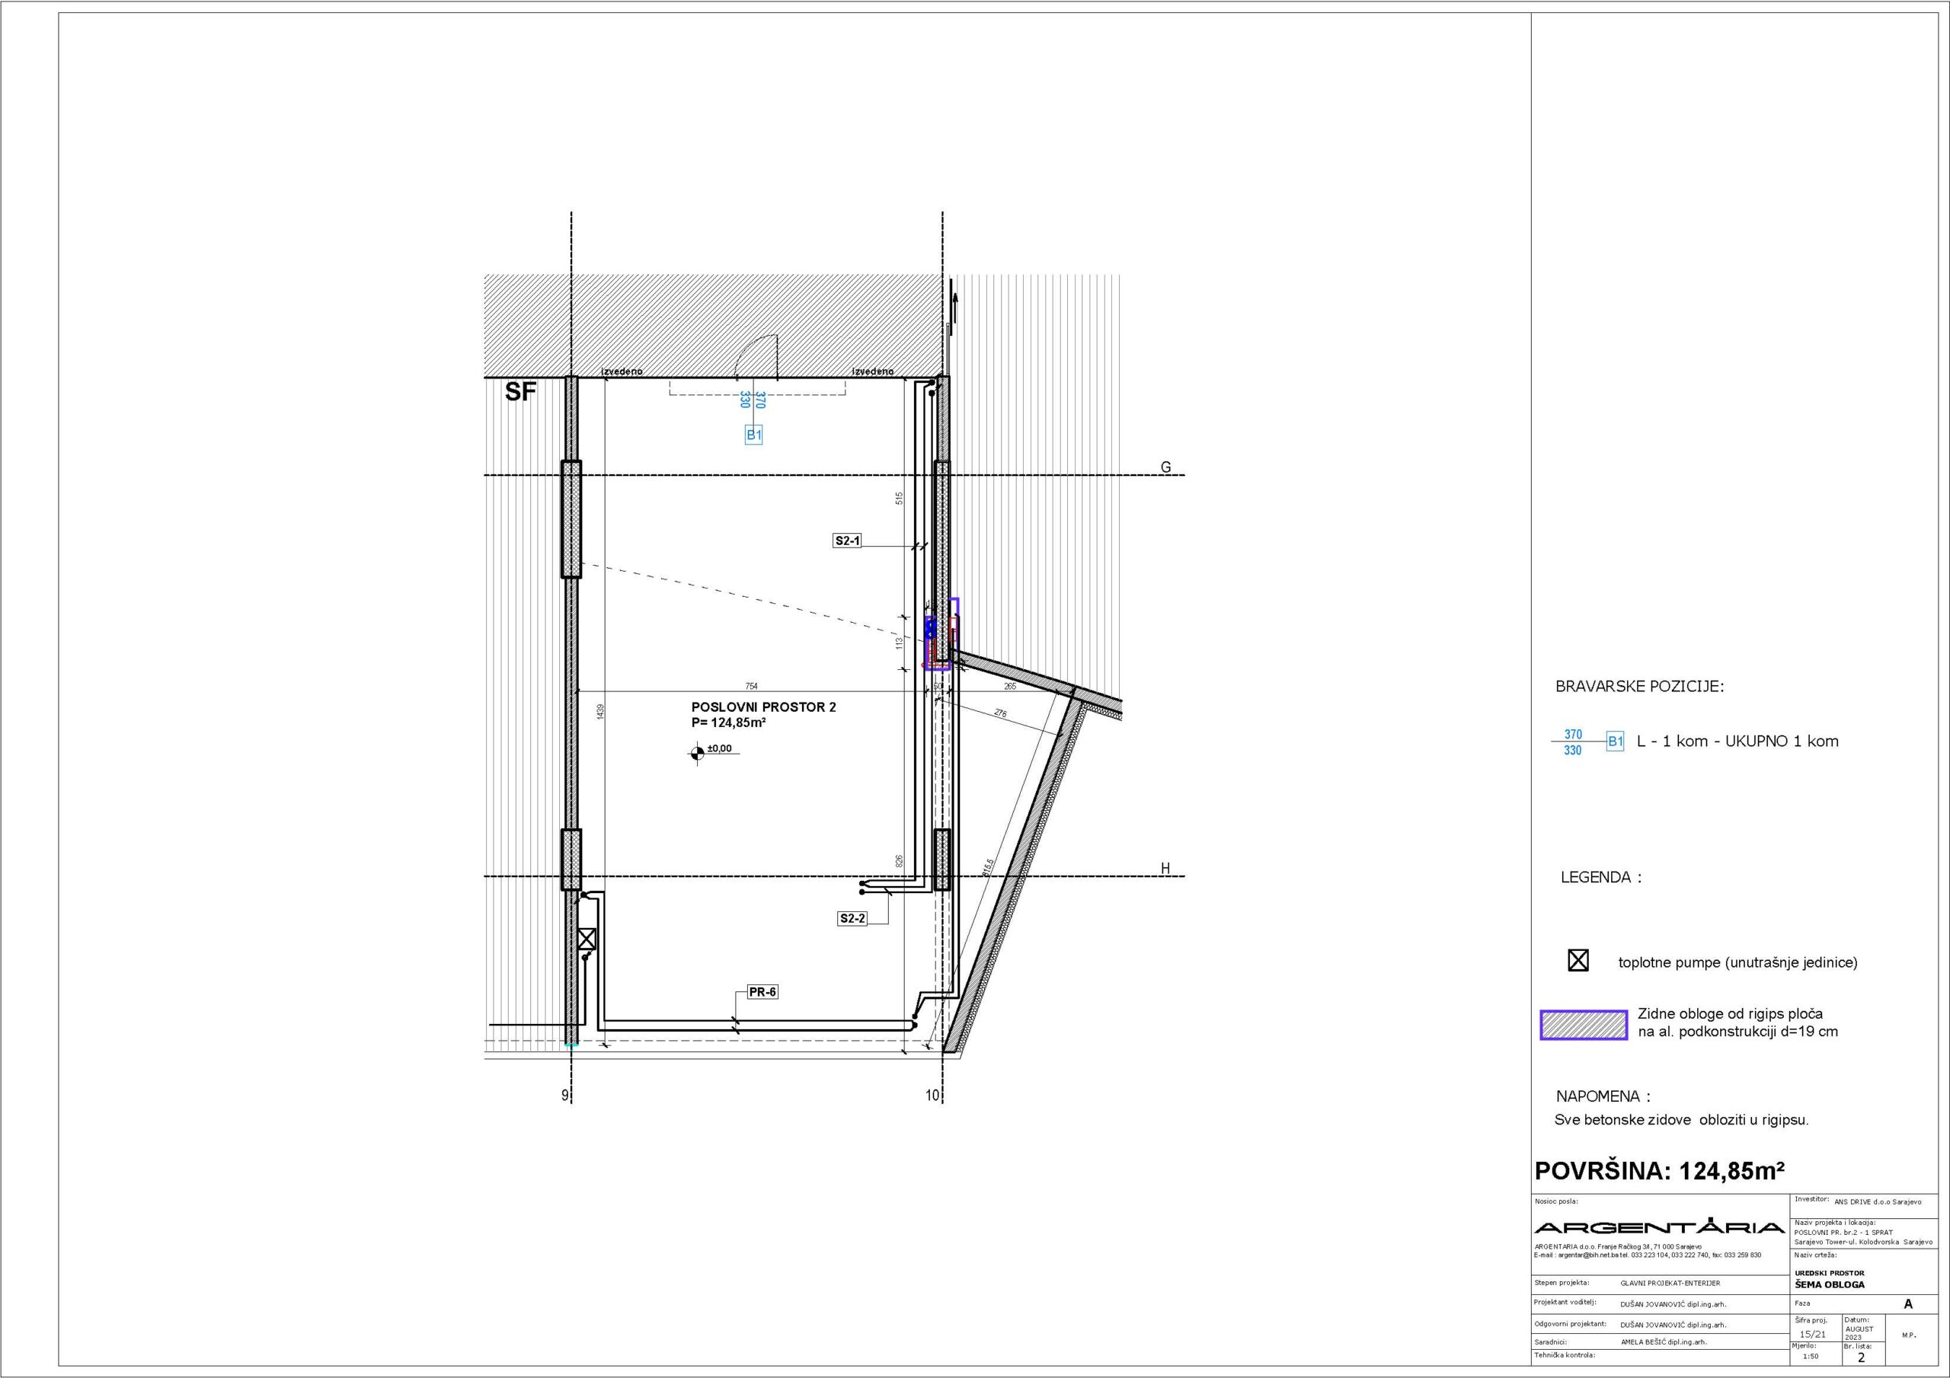Click the POVRŠINA: 124,85m² heading
This screenshot has width=1950, height=1378.
pyautogui.click(x=1659, y=1172)
